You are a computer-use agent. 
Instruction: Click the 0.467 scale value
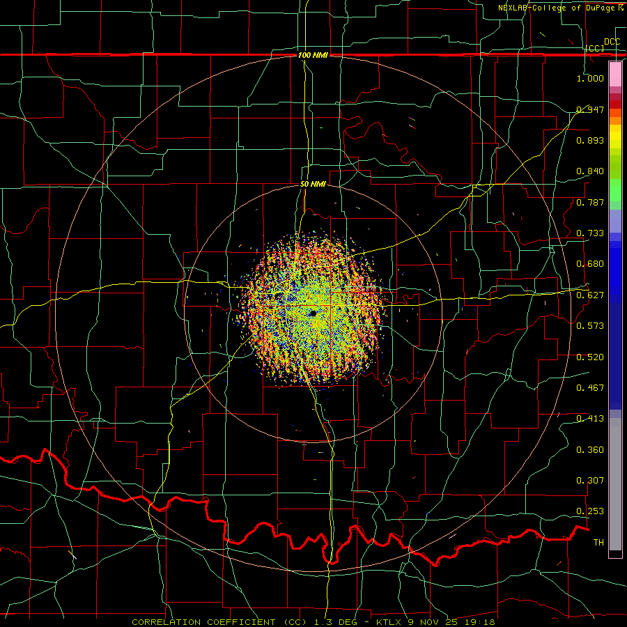[x=590, y=387]
